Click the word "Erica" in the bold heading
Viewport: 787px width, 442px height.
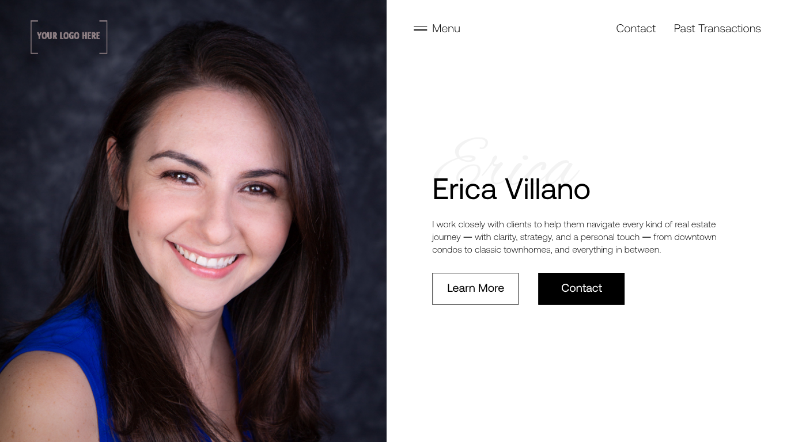464,189
